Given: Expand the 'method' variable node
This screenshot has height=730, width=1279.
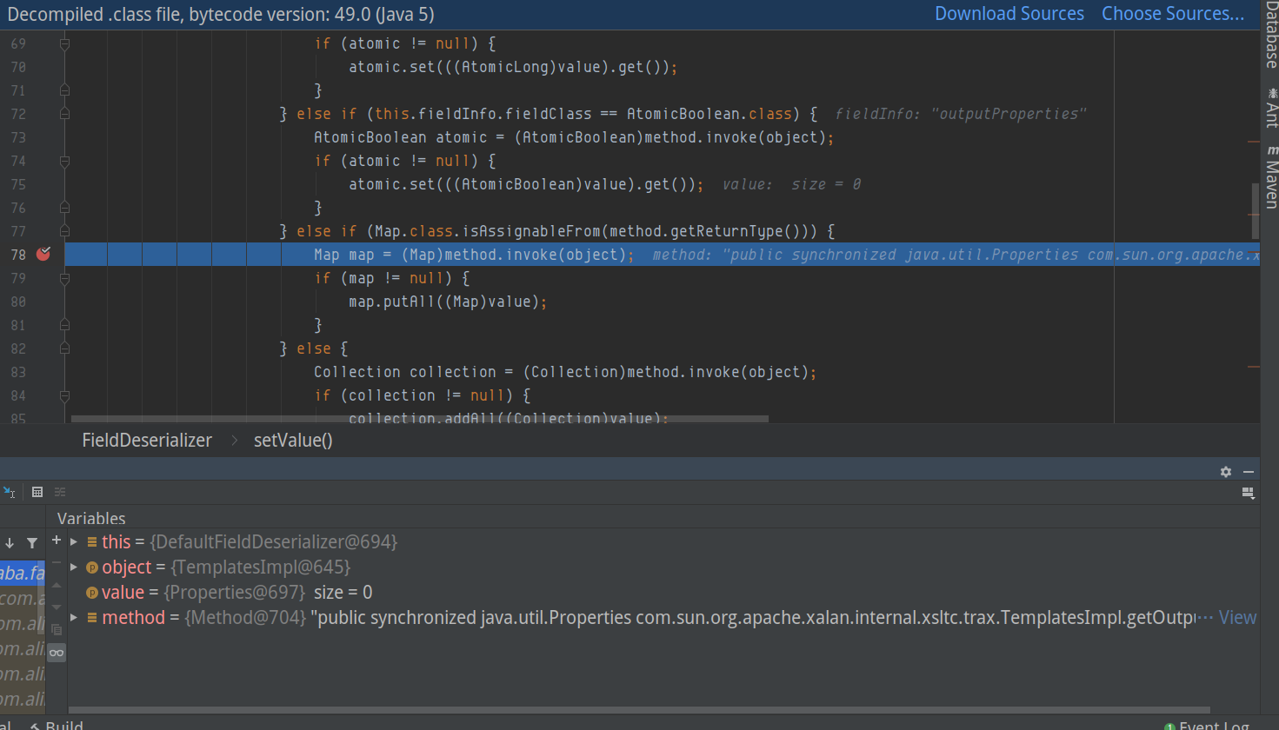Looking at the screenshot, I should [75, 618].
